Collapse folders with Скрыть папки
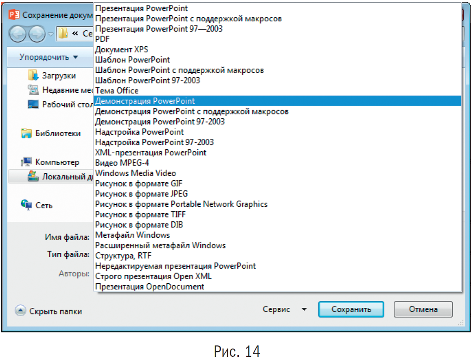This screenshot has height=359, width=471. pyautogui.click(x=55, y=311)
